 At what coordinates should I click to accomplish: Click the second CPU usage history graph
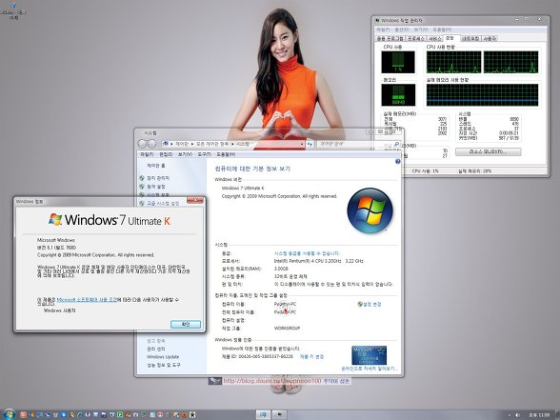(x=511, y=62)
